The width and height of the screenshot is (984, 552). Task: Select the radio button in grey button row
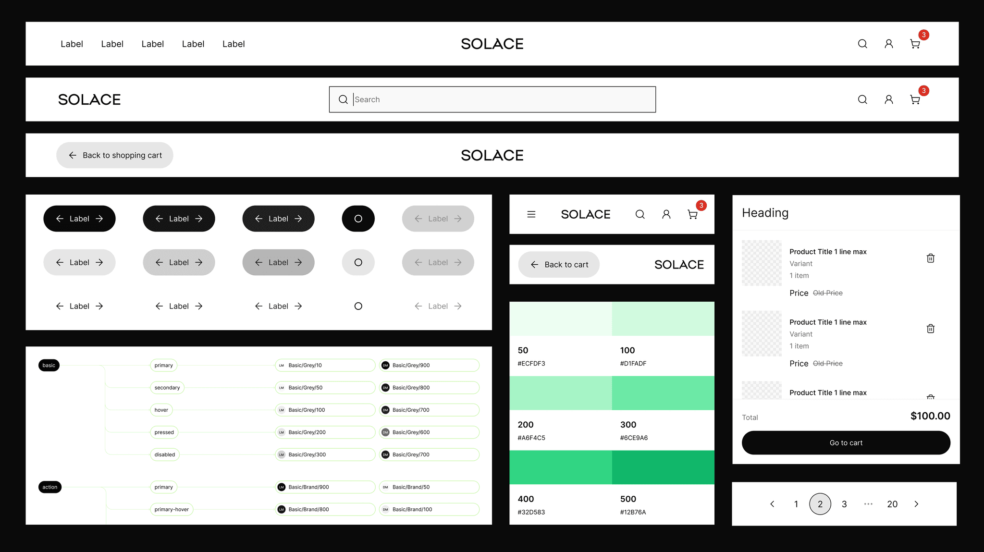358,261
